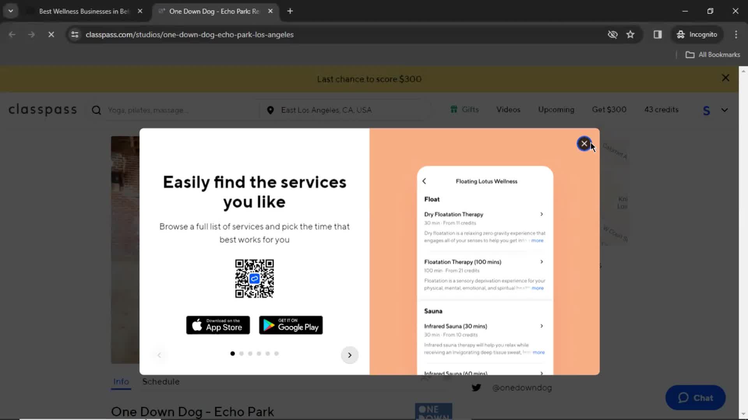Click the QR code image to scan
Viewport: 748px width, 420px height.
pos(254,278)
